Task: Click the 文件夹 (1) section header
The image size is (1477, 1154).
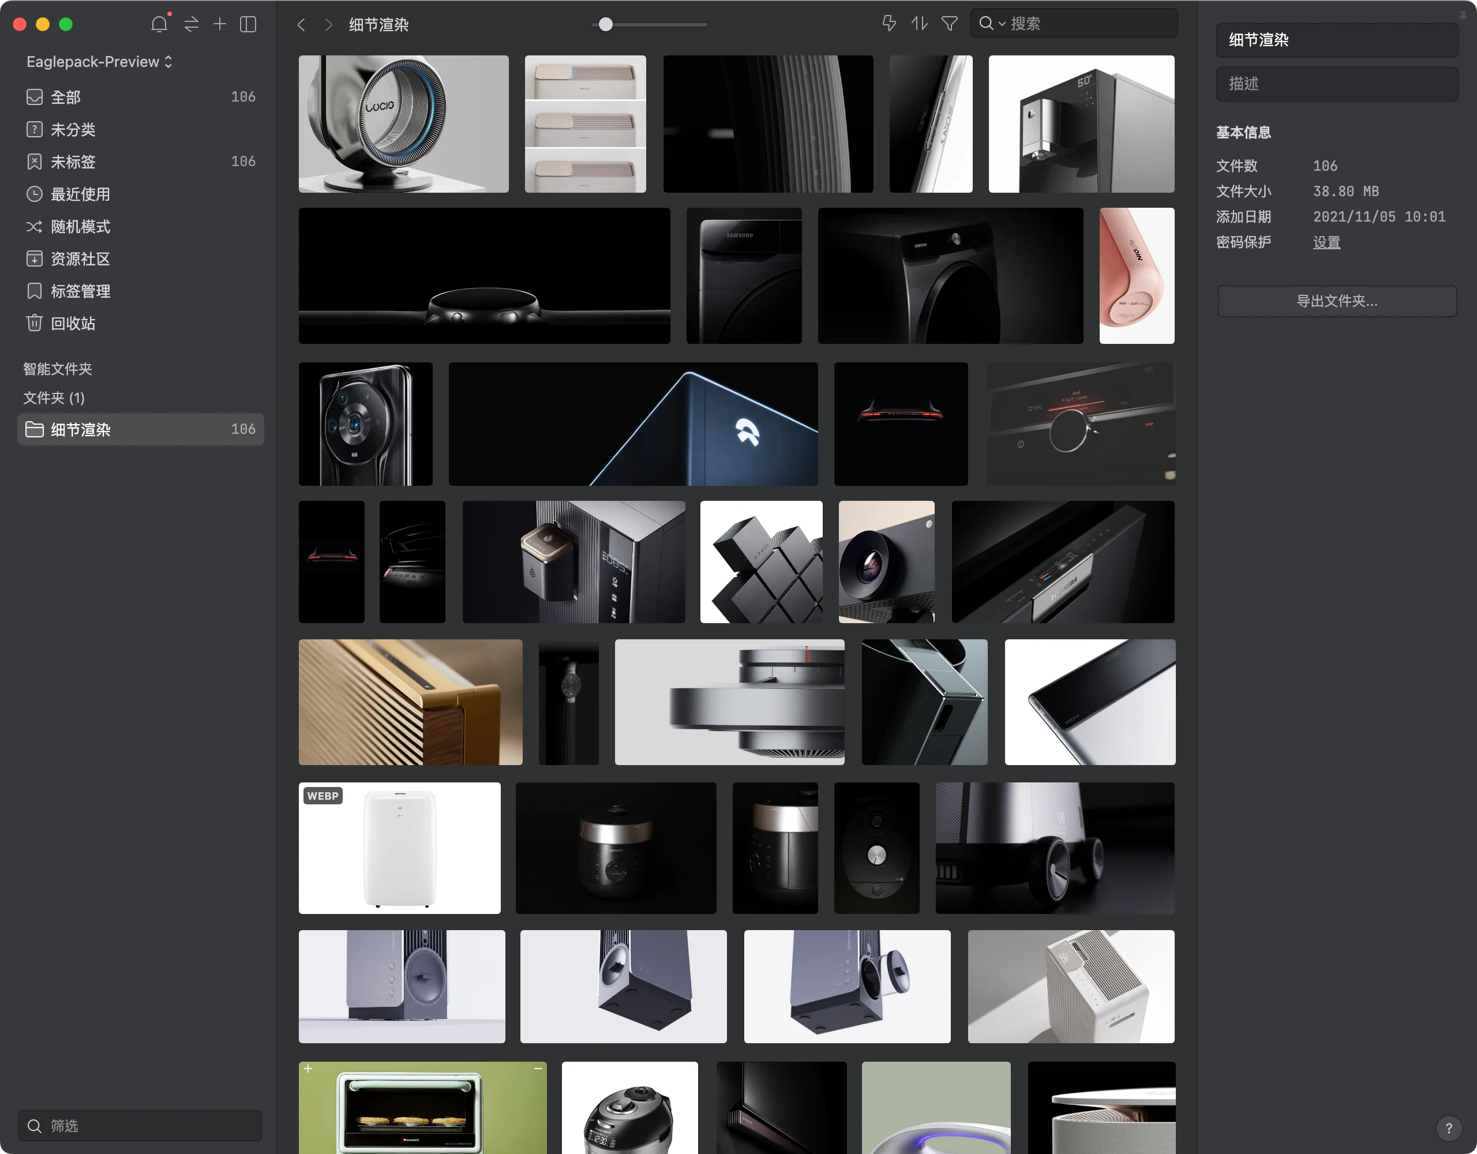Action: coord(54,398)
